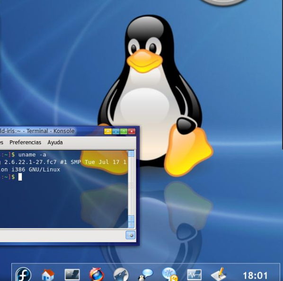Open the system monitor graph icon
283x281 pixels.
(194, 275)
